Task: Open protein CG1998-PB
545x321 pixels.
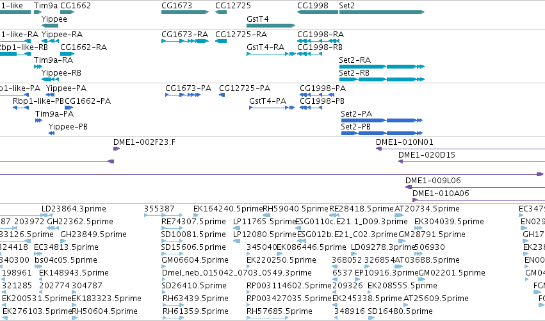Action: [311, 108]
